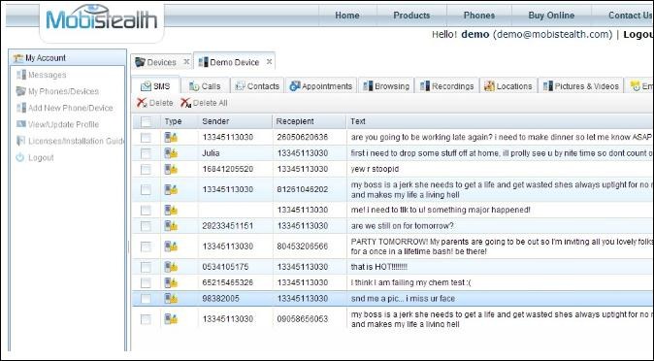Screen dimensions: 654x361
Task: Open the Browsing tab
Action: click(x=386, y=86)
